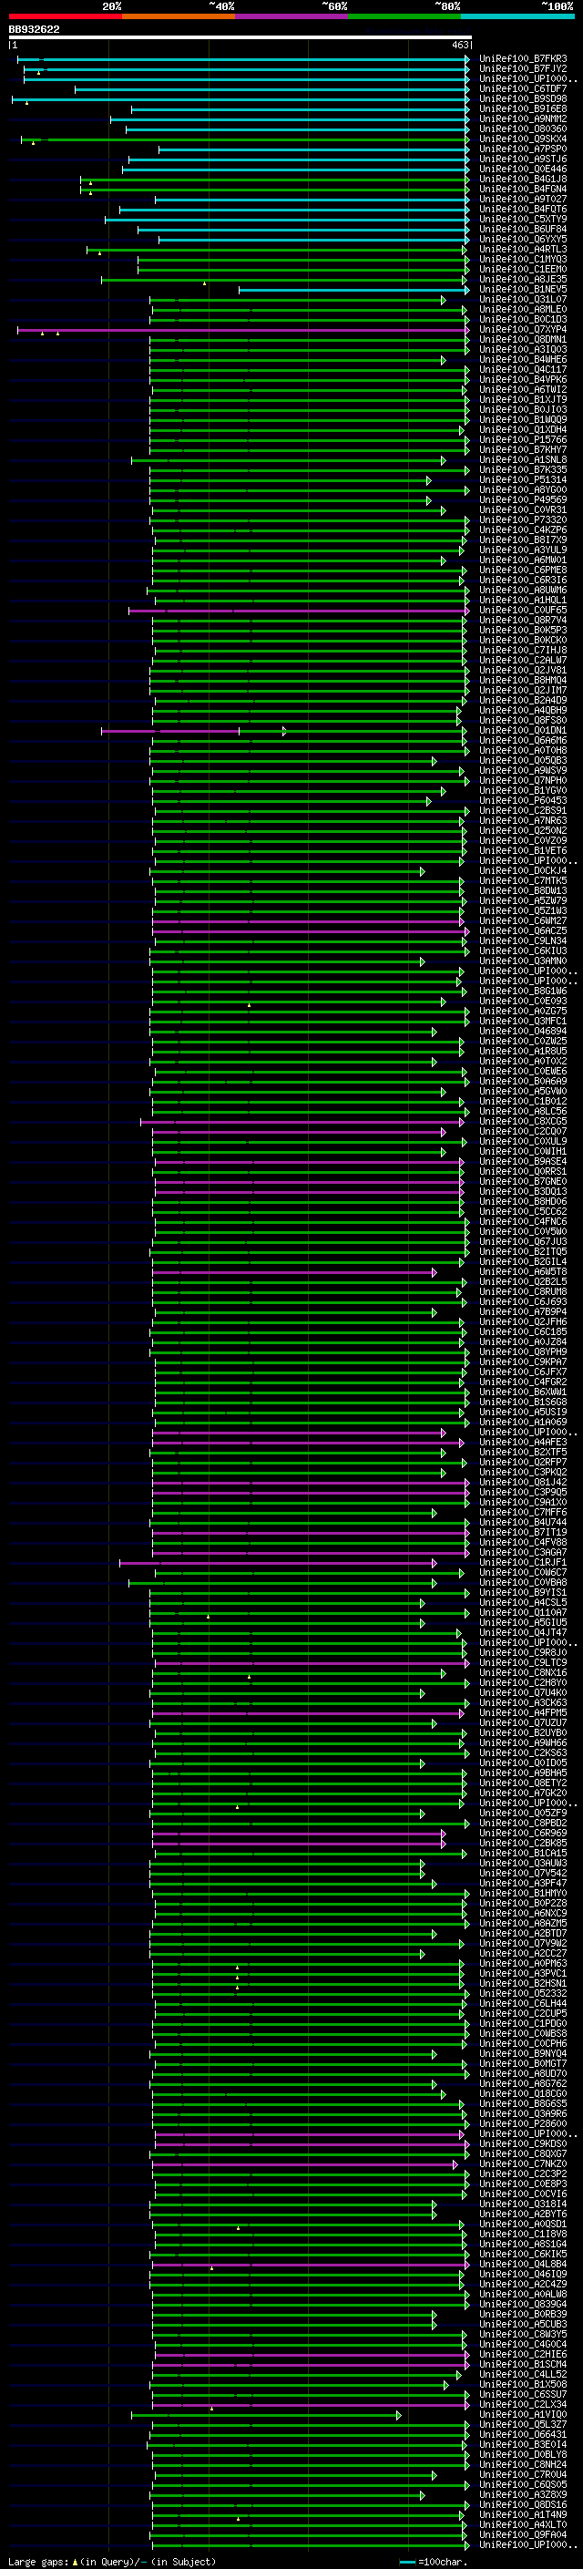Viewport: 583px width, 2569px height.
Task: Click the white query length bar
Action: pyautogui.click(x=240, y=38)
